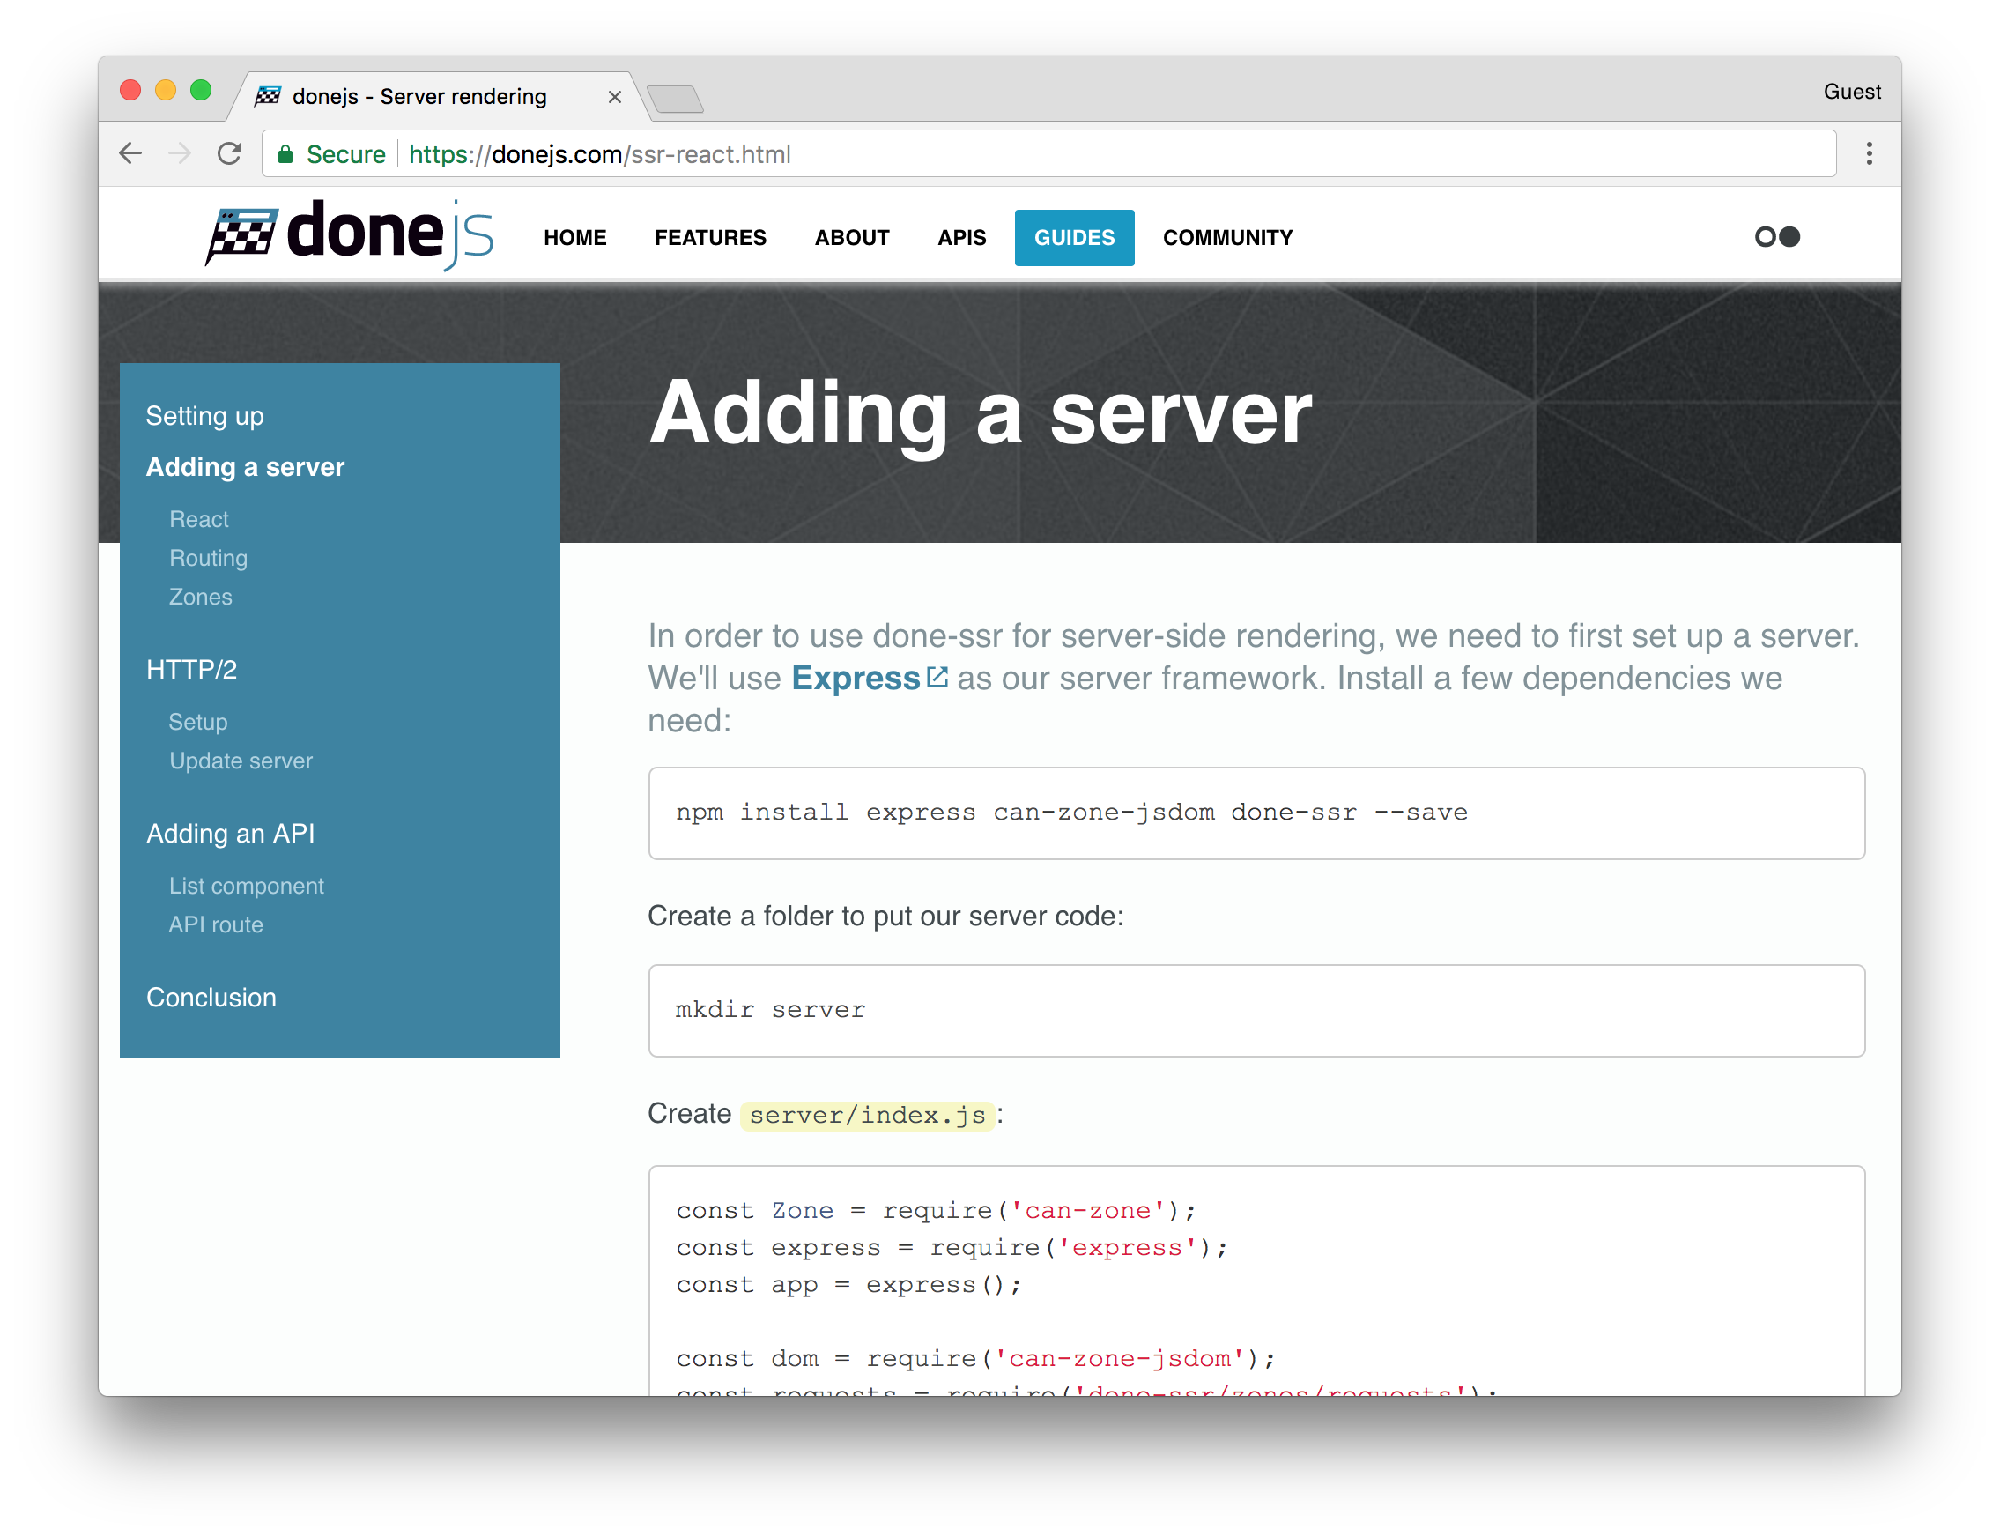Select Adding a server in sidebar
The width and height of the screenshot is (2000, 1537).
245,466
